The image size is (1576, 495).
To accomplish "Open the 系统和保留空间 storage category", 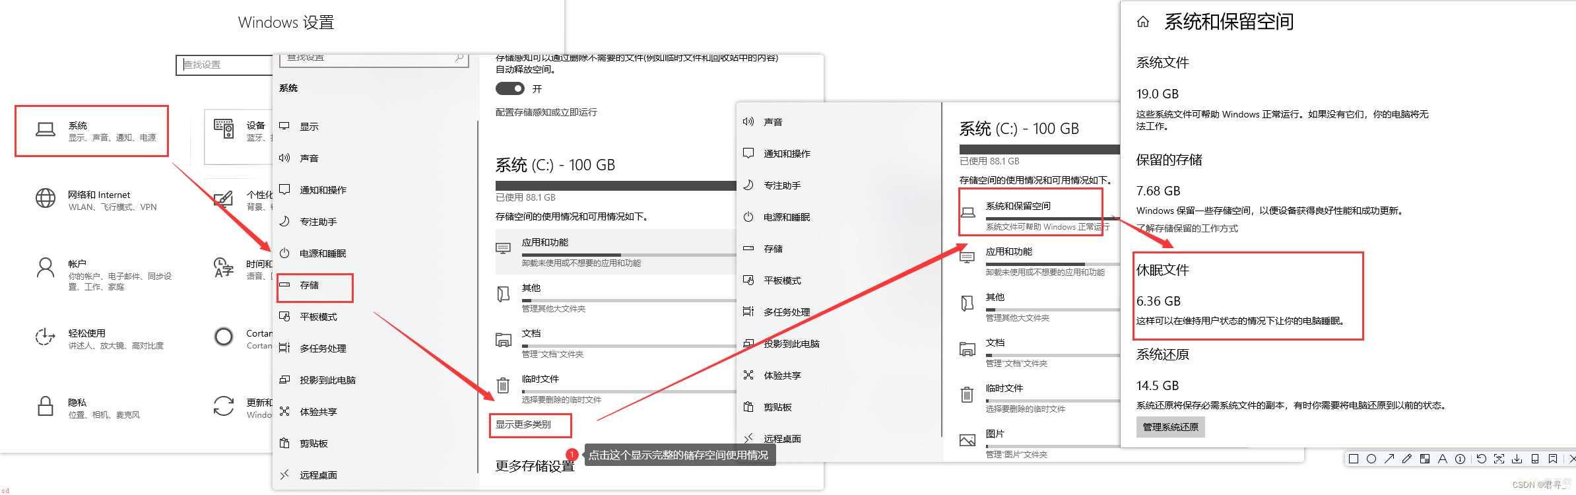I will click(1039, 215).
